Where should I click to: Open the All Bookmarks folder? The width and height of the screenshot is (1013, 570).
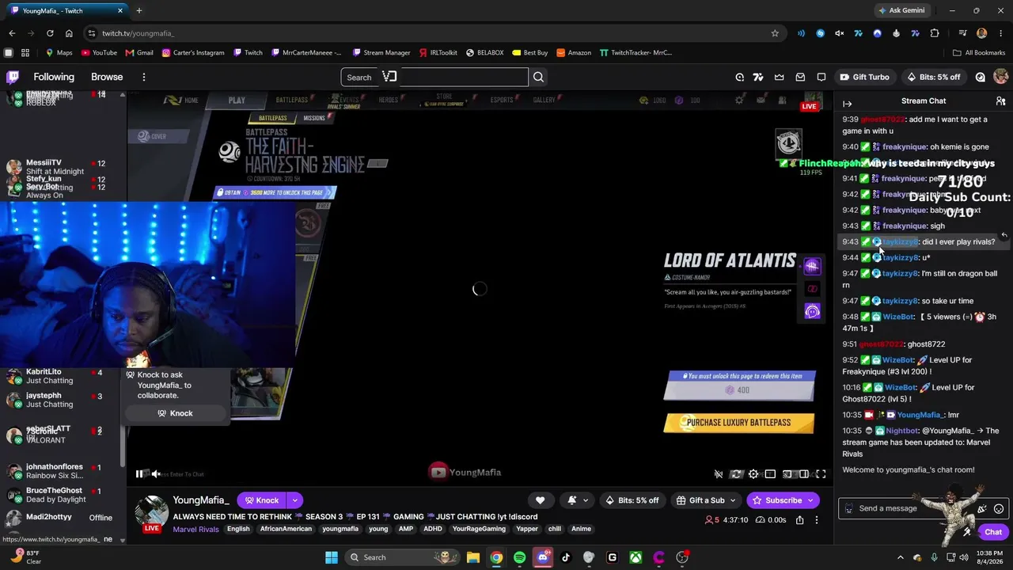[x=979, y=53]
